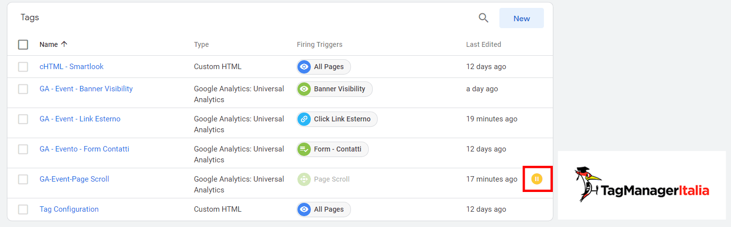This screenshot has height=227, width=731.
Task: Click the eye icon in Tag Configuration's trigger
Action: coord(304,209)
